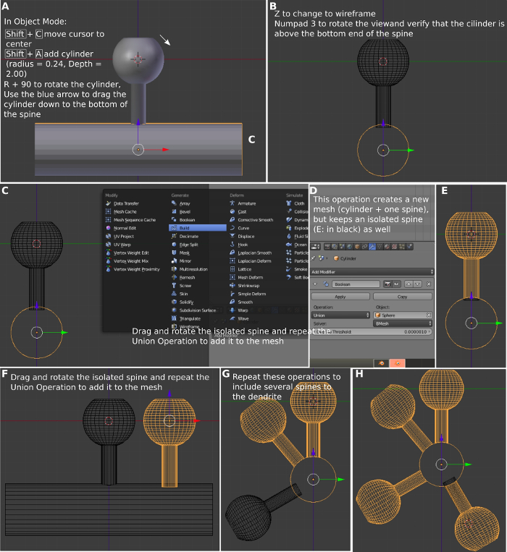
Task: Click the dark Blender taskbar icon
Action: click(x=381, y=363)
